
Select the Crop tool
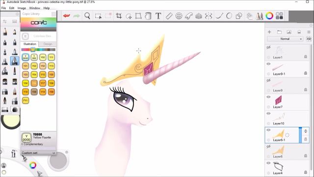(x=119, y=16)
